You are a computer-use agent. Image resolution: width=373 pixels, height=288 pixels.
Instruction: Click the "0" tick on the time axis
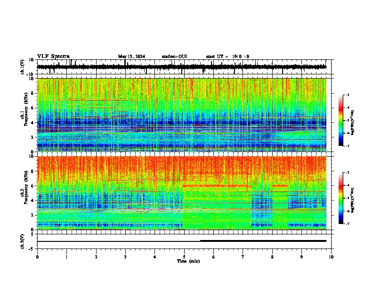pyautogui.click(x=37, y=257)
